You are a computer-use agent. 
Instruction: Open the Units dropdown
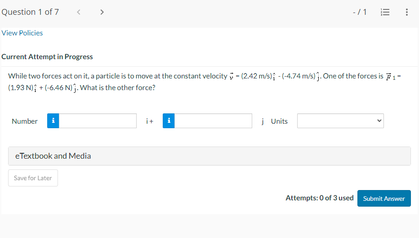coord(340,121)
